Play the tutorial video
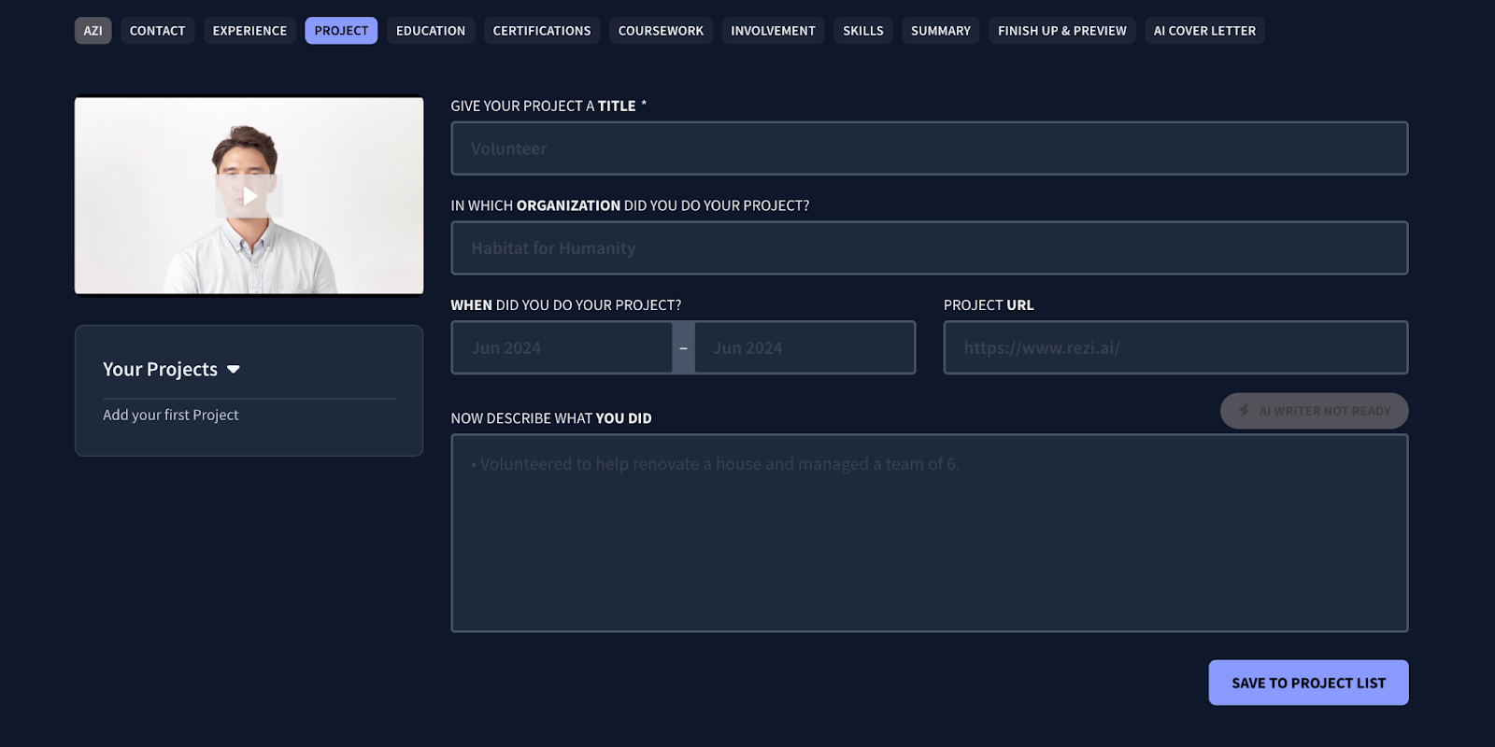This screenshot has height=747, width=1495. [x=249, y=196]
